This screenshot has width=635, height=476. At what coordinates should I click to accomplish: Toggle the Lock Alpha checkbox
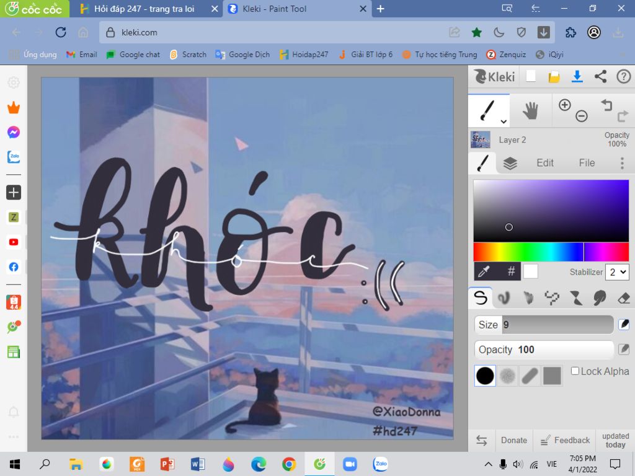[x=575, y=371]
